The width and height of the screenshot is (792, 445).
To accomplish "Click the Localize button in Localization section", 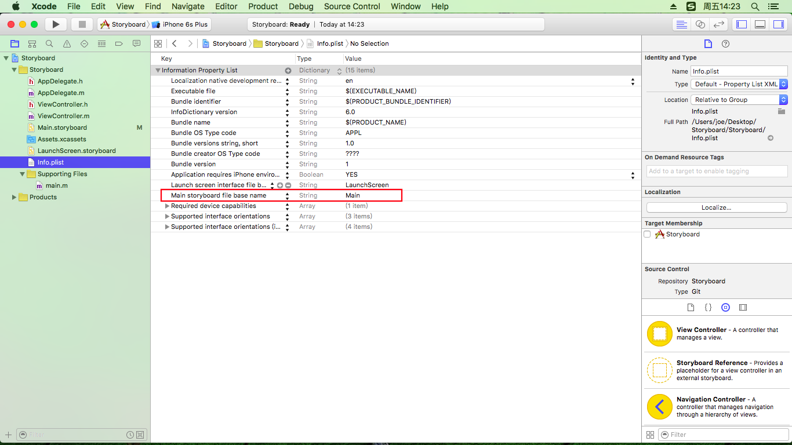I will 715,207.
